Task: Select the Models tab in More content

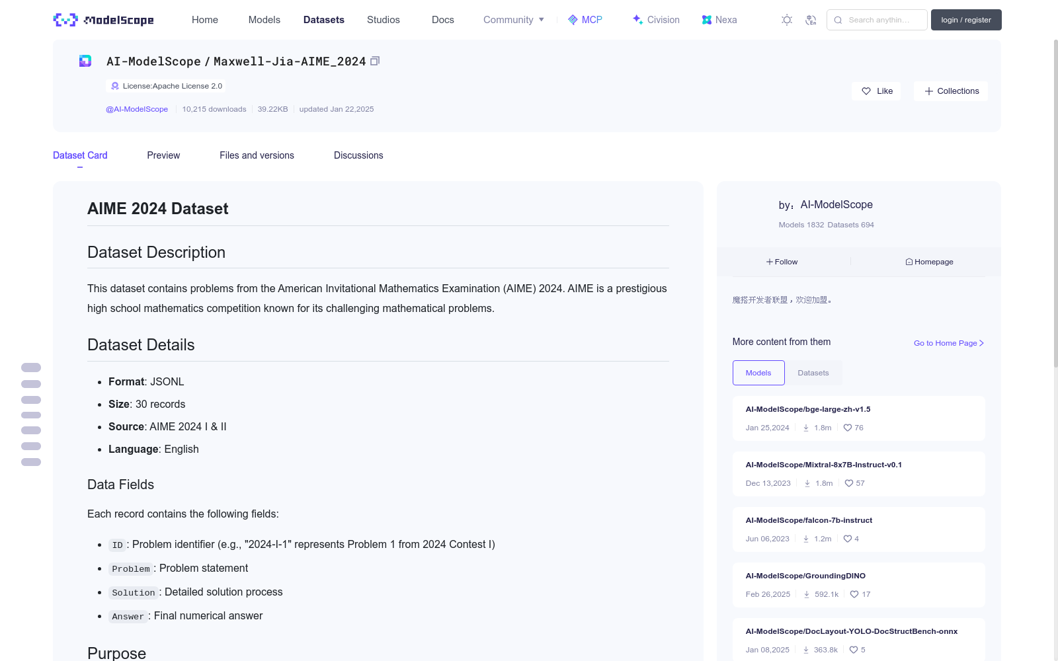Action: click(758, 373)
